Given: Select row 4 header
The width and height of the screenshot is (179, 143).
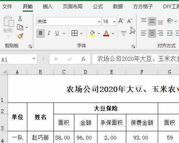Looking at the screenshot, I should pyautogui.click(x=4, y=137).
